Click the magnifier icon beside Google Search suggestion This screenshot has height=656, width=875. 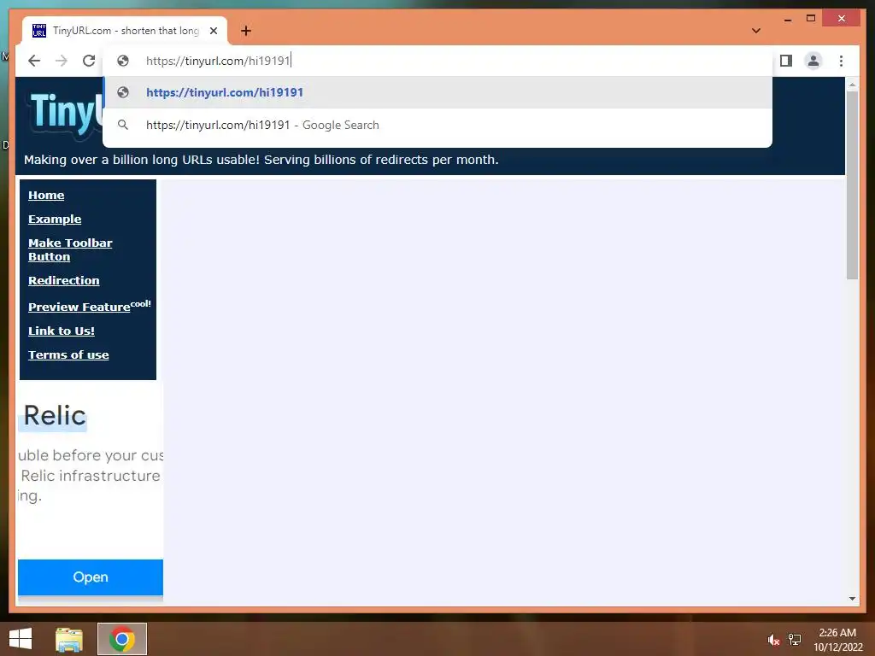(123, 125)
